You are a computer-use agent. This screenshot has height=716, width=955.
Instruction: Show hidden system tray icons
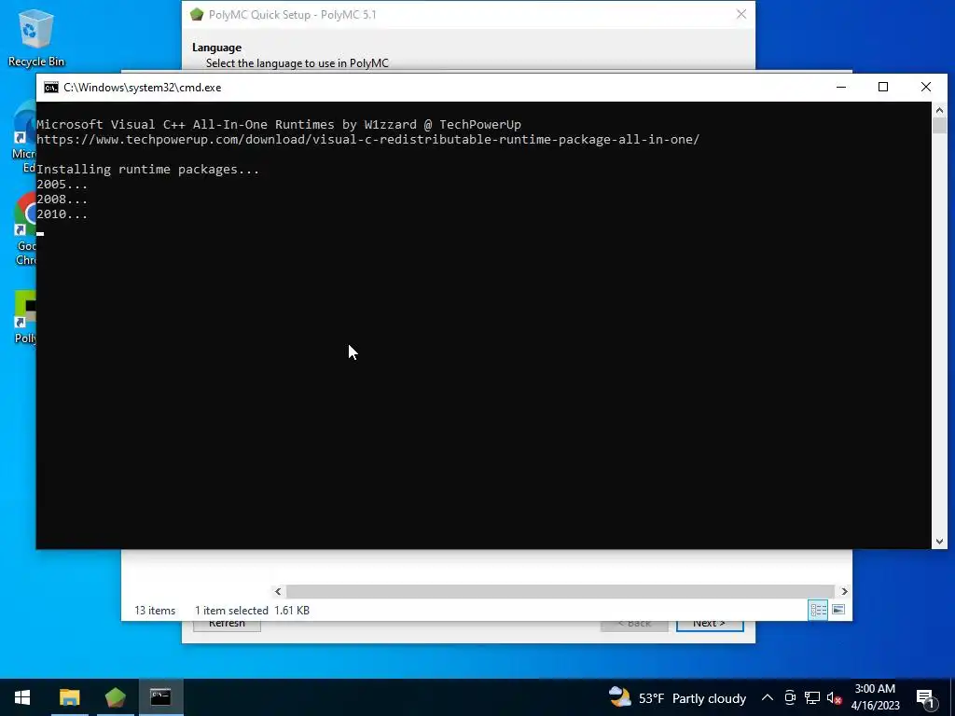(x=768, y=697)
